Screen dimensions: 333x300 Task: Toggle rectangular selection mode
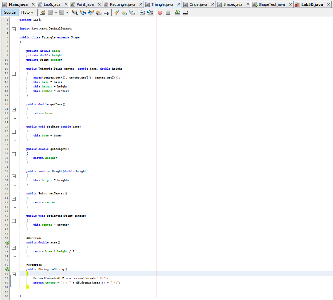[x=107, y=12]
